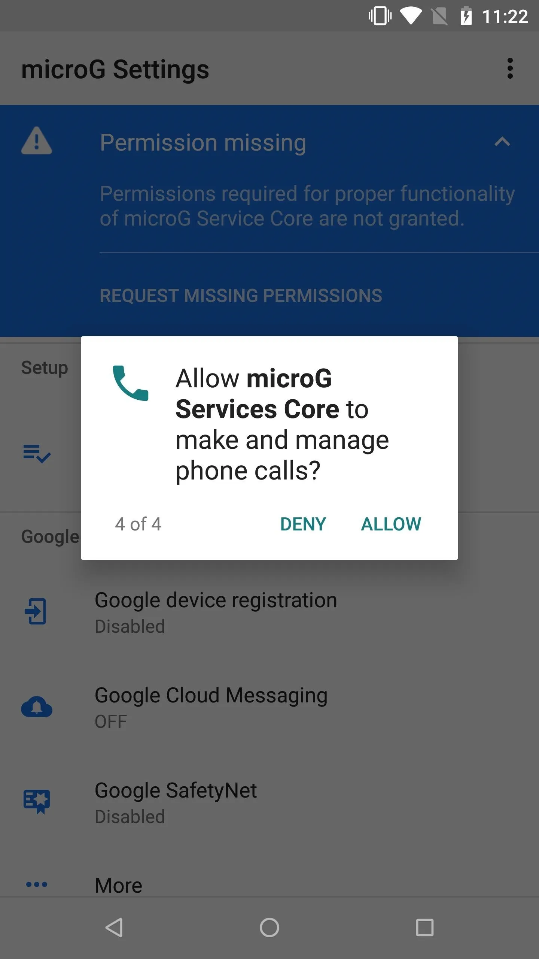Tap the three-dots More icon
This screenshot has width=539, height=959.
37,885
